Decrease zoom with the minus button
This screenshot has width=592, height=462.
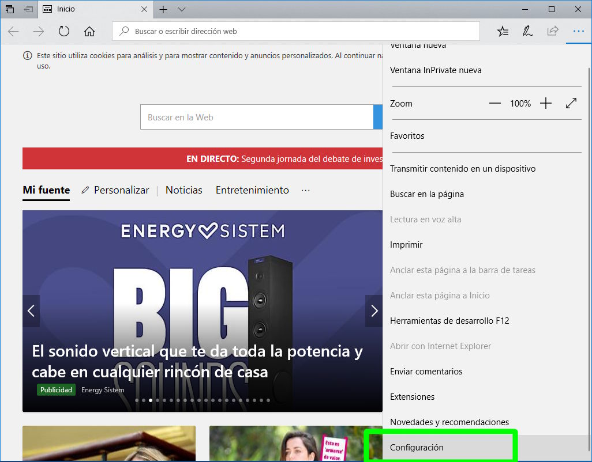coord(495,104)
